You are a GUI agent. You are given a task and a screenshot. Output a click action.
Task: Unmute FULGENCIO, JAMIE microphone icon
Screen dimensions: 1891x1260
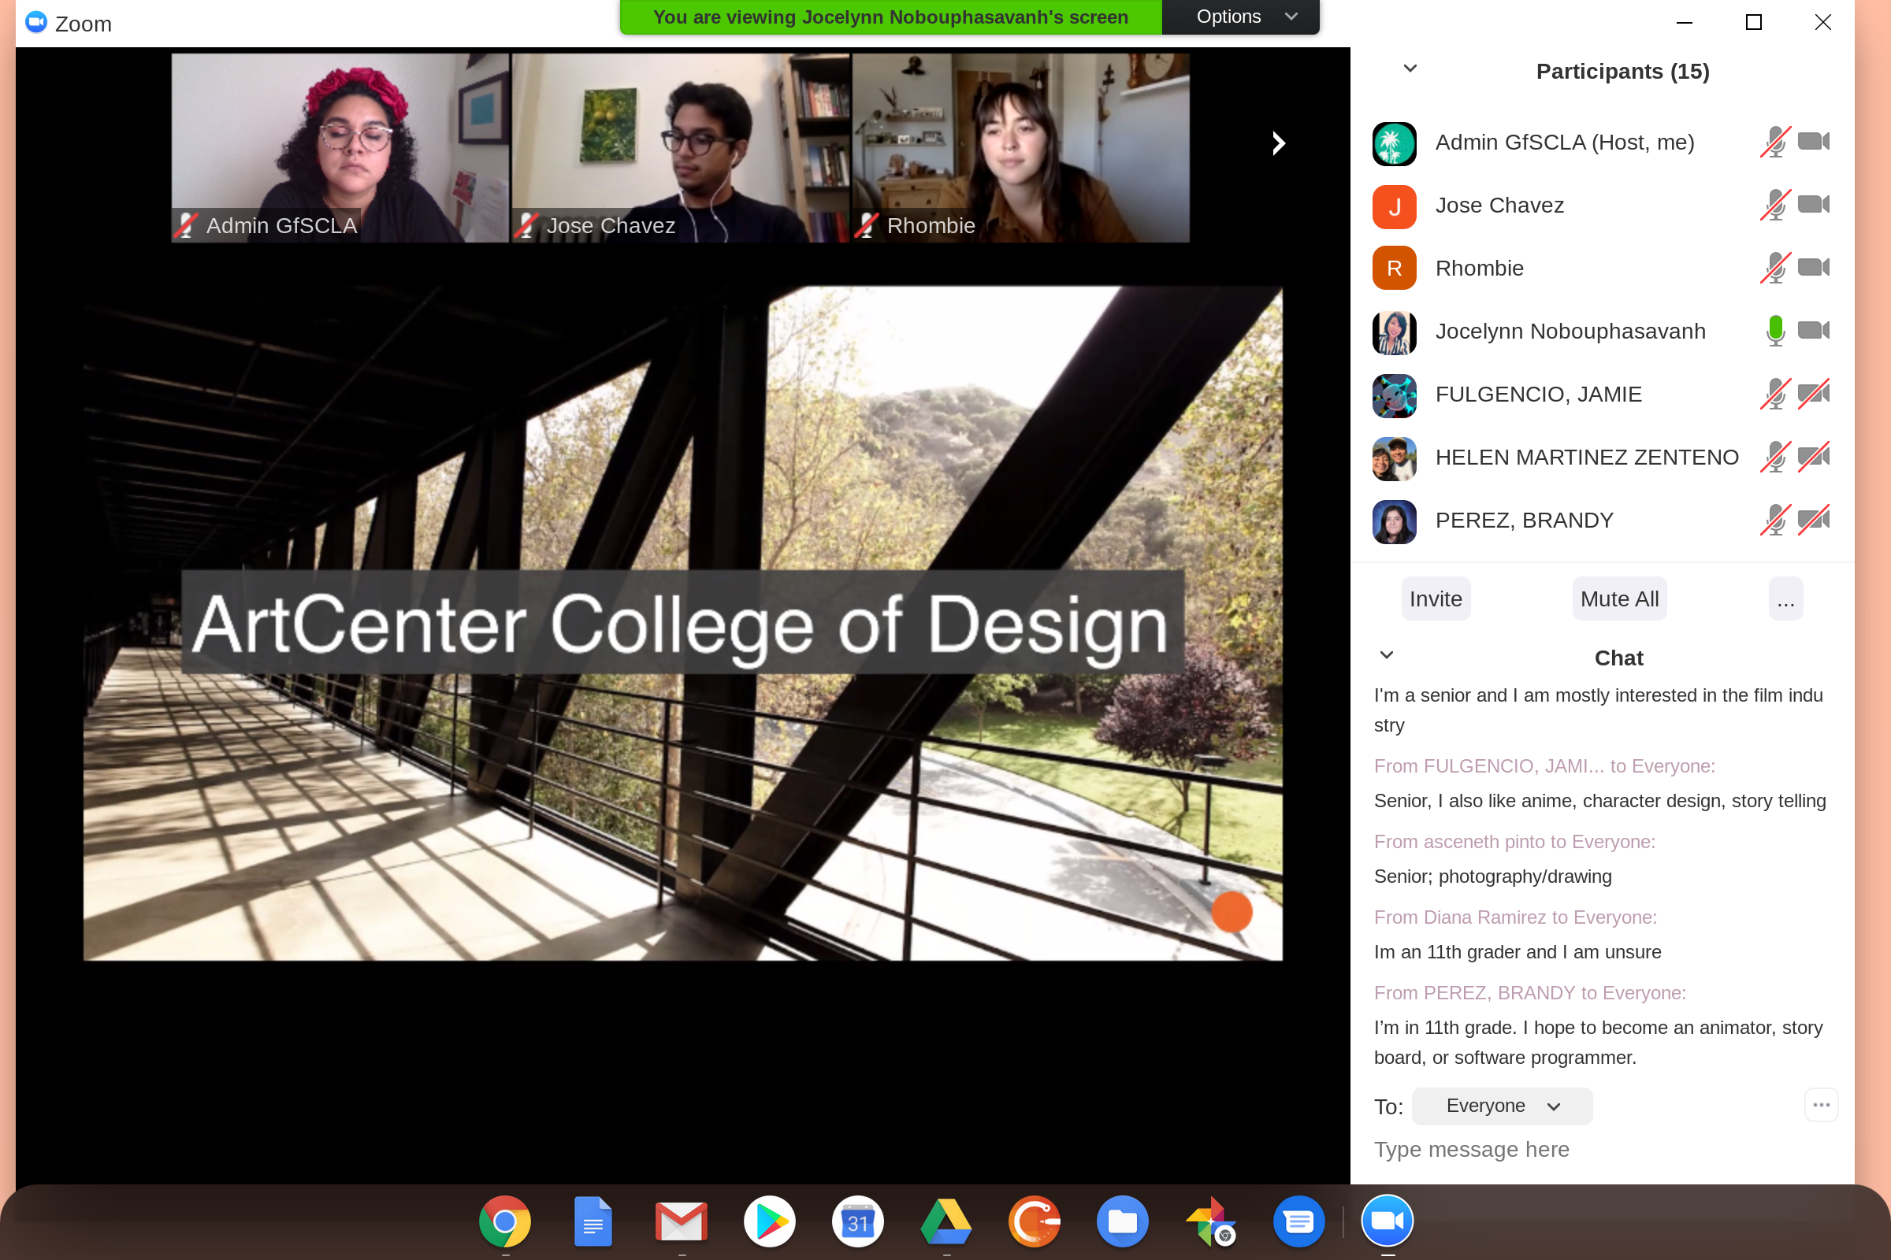[1775, 394]
